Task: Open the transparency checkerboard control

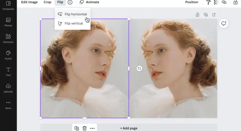Action: 216,2
